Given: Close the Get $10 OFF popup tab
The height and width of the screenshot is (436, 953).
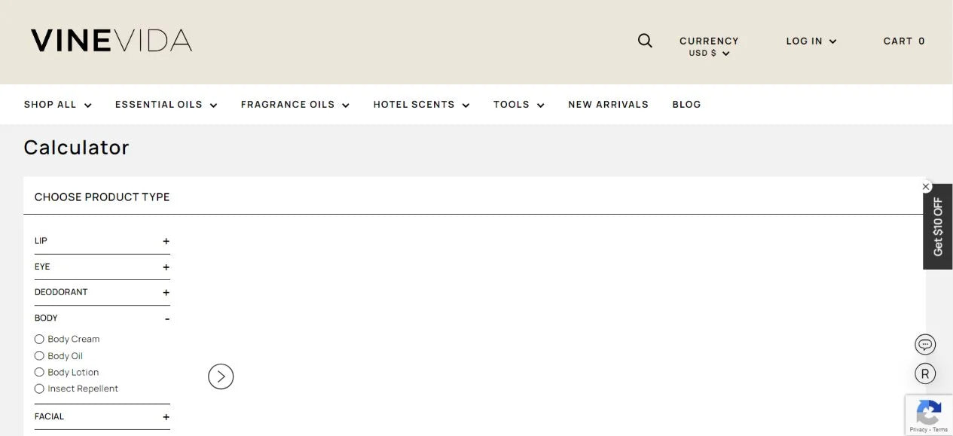Looking at the screenshot, I should click(x=926, y=187).
